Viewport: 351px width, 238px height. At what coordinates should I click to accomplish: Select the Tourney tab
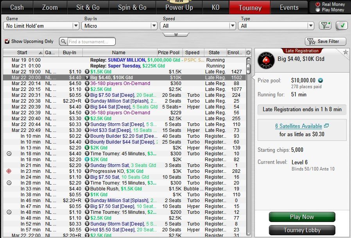click(x=250, y=7)
